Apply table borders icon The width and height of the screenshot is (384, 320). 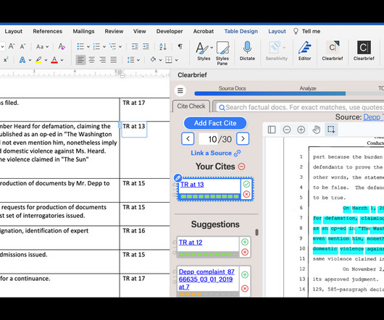(x=169, y=59)
